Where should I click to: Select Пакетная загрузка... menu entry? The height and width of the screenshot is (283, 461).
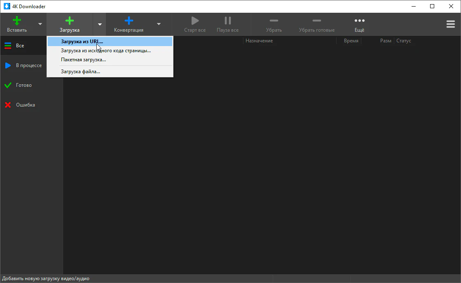click(110, 60)
